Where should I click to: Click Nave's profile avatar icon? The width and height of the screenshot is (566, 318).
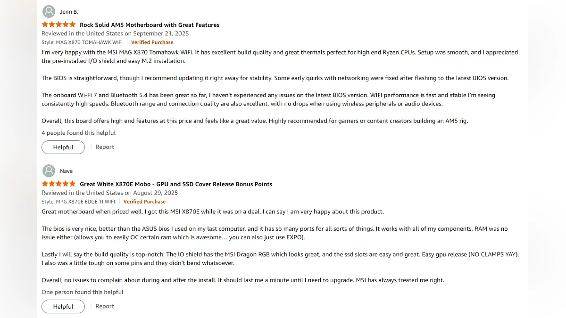[49, 171]
